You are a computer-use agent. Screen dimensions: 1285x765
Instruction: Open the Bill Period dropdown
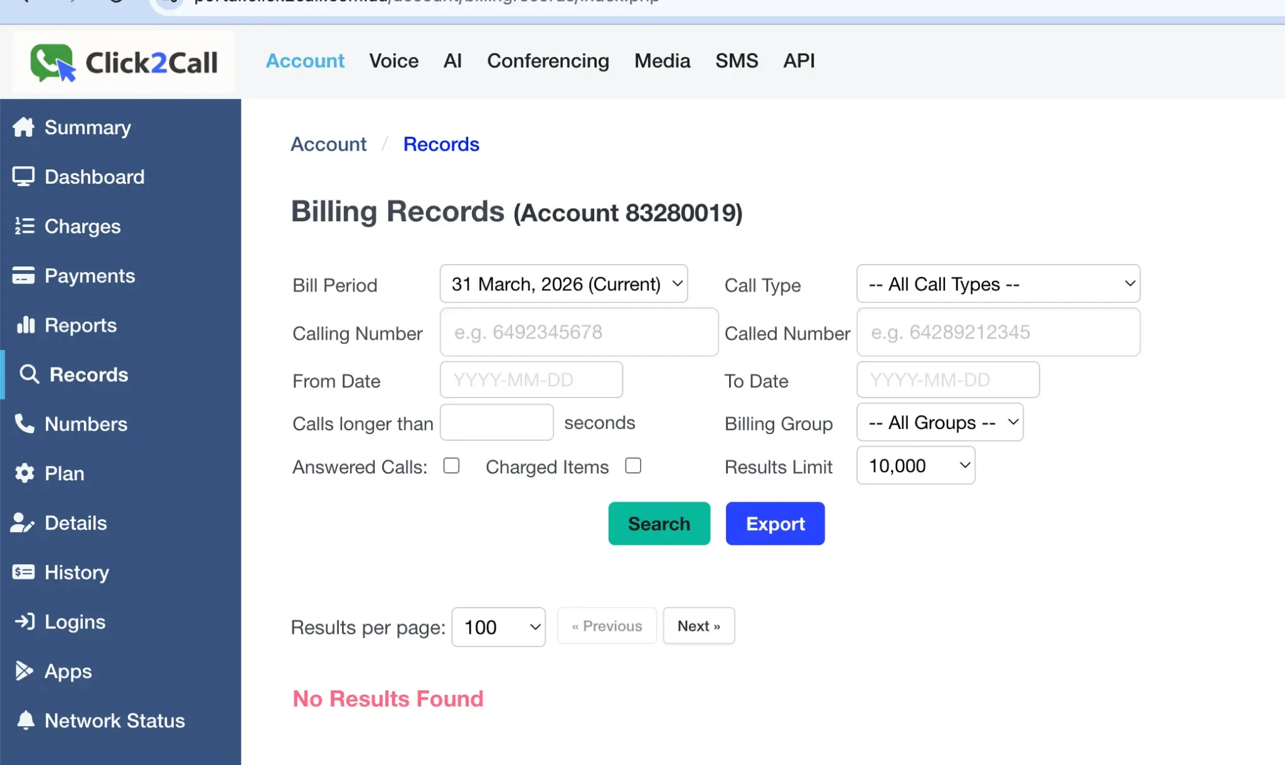pos(563,283)
